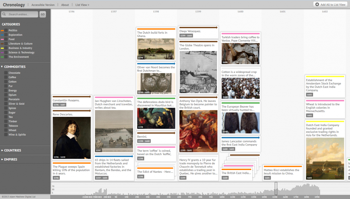Screen dimensions: 350x199
Task: Open the Matteo Ricci Jesuit mission entry
Action: click(283, 173)
